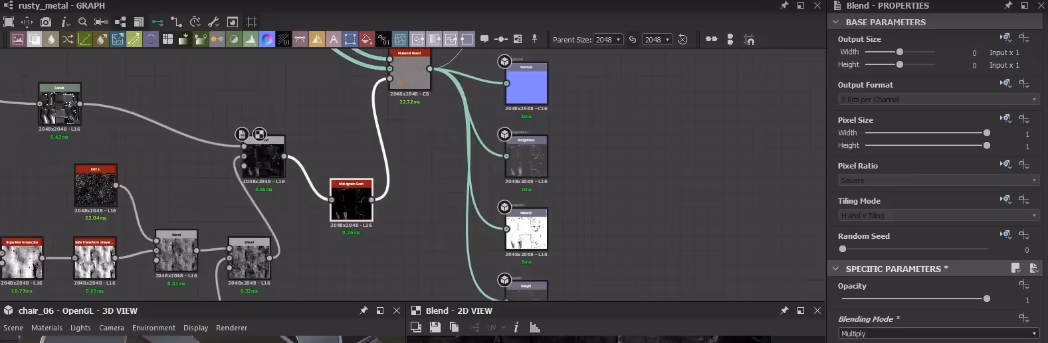Collapse the Base Parameters section
The width and height of the screenshot is (1048, 343).
click(x=836, y=22)
